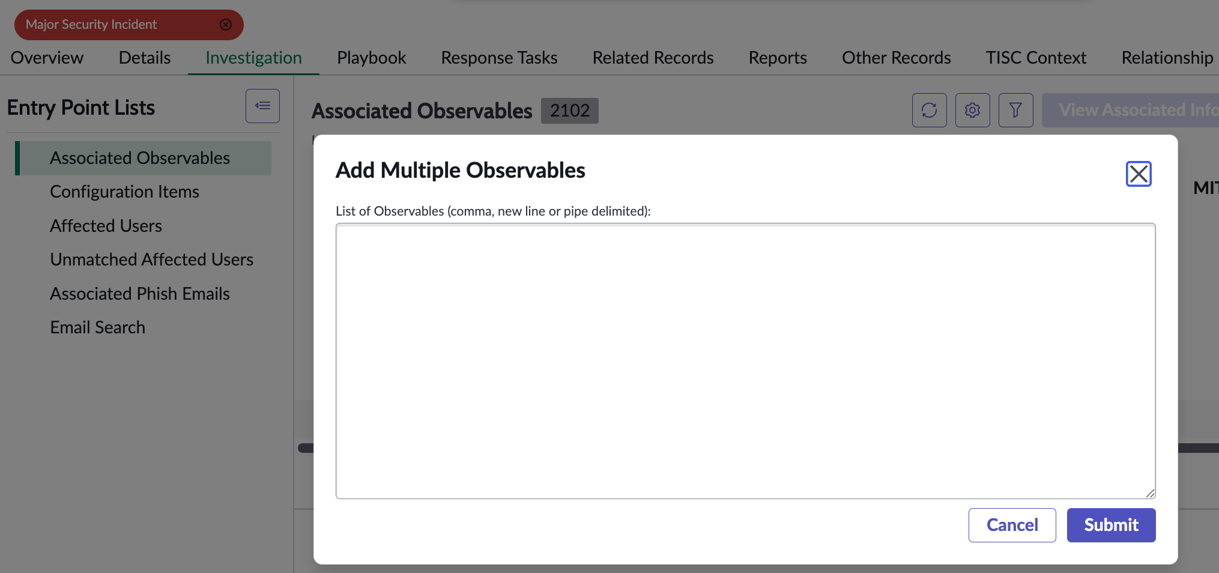Select the Investigation tab

[x=253, y=58]
